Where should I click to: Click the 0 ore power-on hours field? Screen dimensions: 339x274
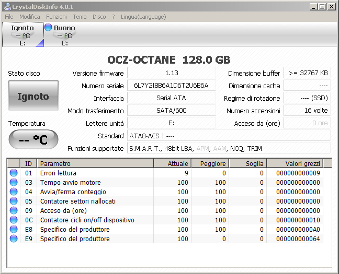(307, 123)
